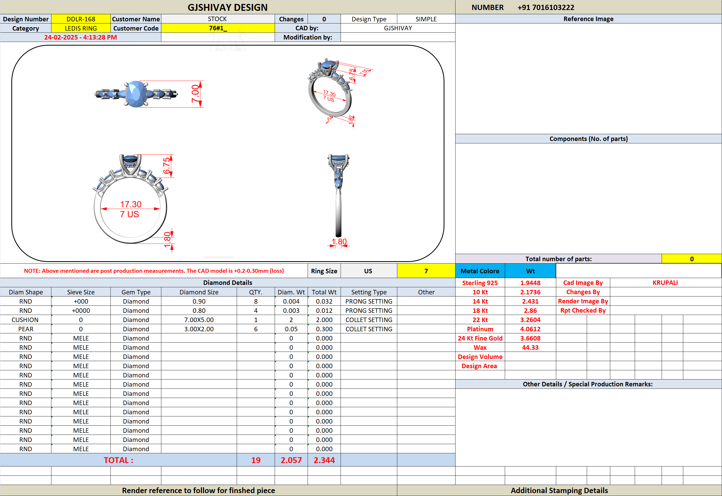Screen dimensions: 722x496
Task: Select the CAD by value GJSHIVAY
Action: 398,28
